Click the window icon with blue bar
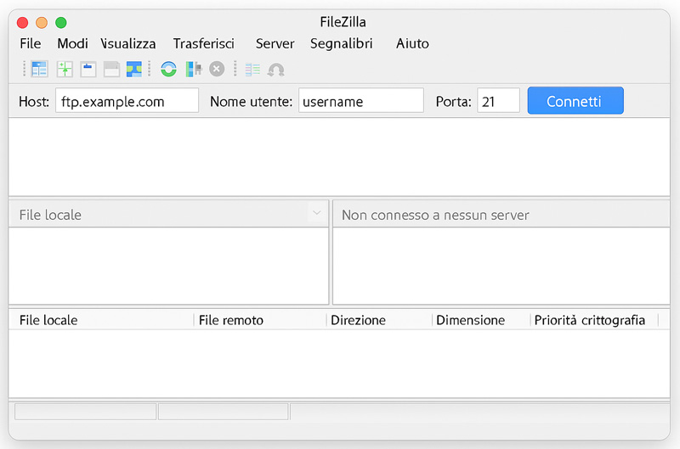 tap(88, 70)
